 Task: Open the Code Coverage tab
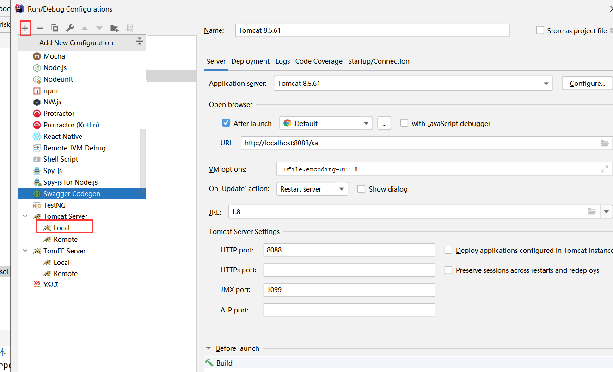[x=319, y=61]
